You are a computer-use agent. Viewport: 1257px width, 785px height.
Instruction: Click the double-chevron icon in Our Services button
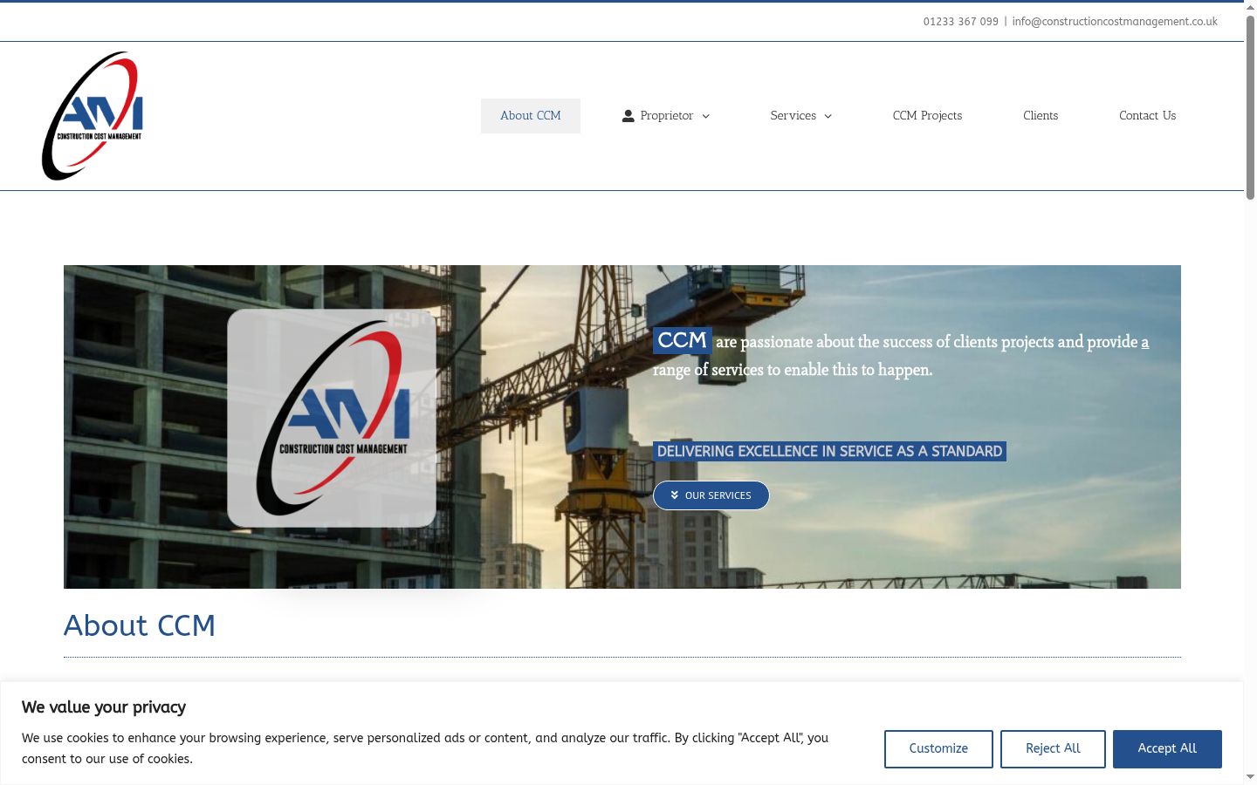click(x=675, y=495)
